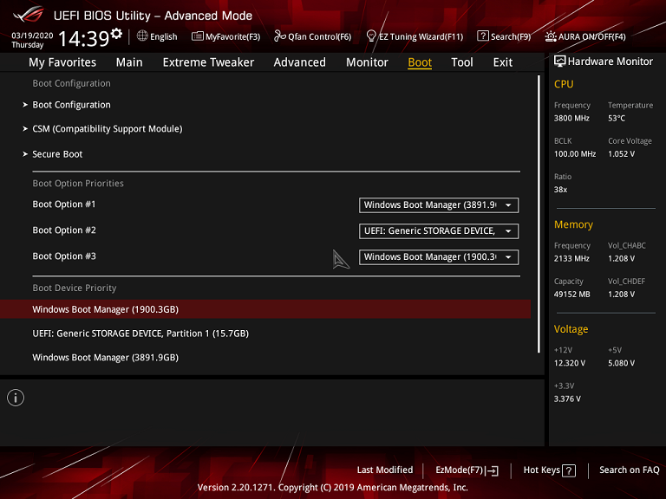
Task: Select Windows Boot Manager (1900.3GB) boot device
Action: pos(265,309)
